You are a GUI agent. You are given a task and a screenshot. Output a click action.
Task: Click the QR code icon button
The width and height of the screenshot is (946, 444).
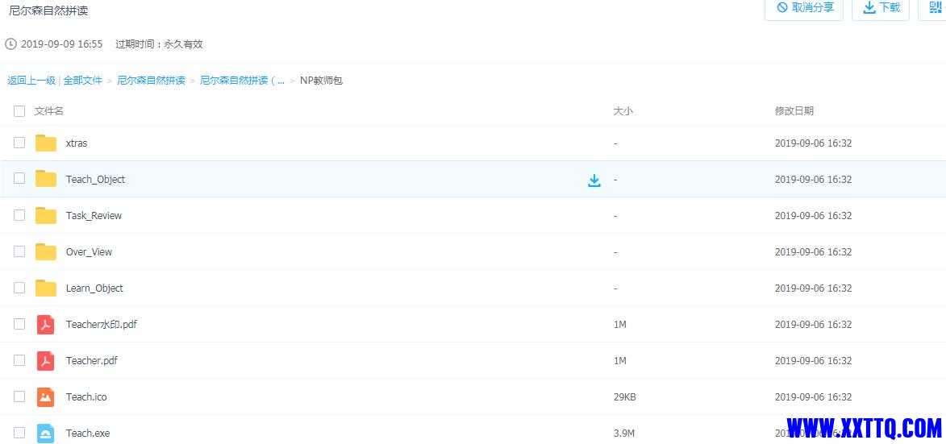click(935, 7)
